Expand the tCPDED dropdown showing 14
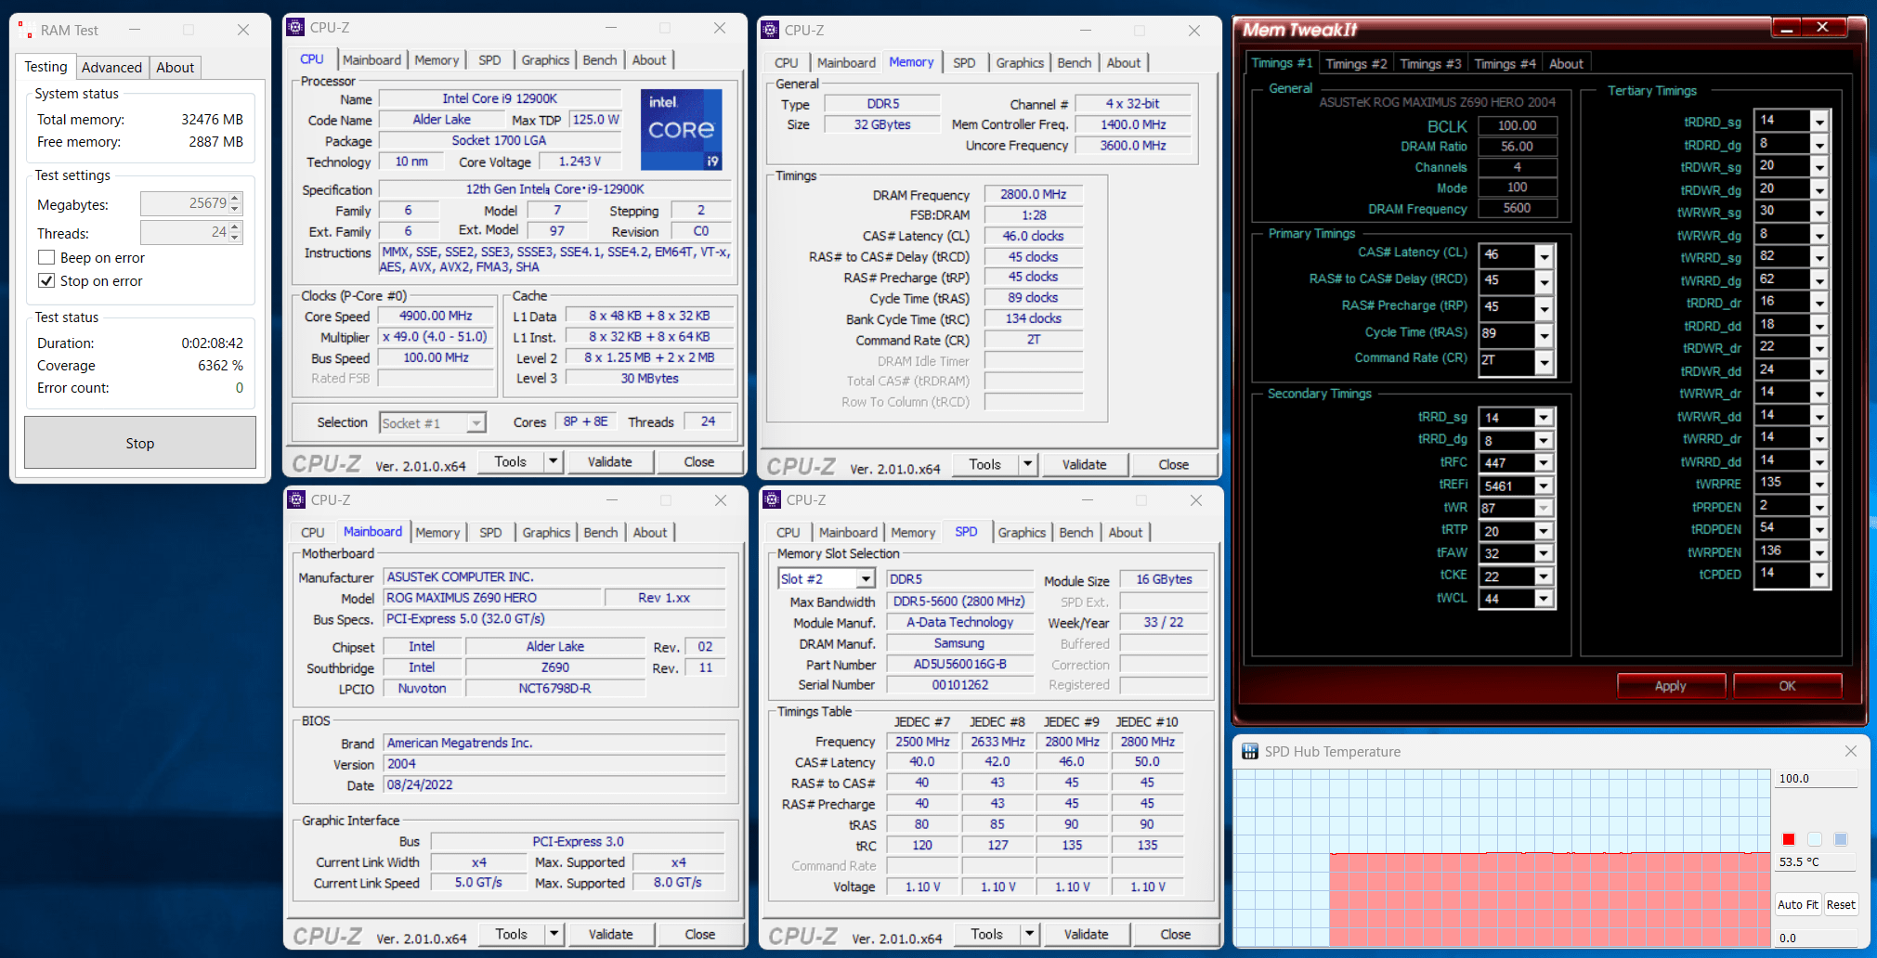The image size is (1877, 958). (1819, 574)
